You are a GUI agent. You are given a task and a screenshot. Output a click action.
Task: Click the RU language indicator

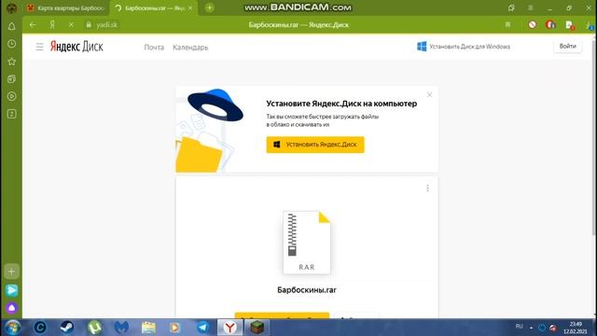(x=519, y=327)
